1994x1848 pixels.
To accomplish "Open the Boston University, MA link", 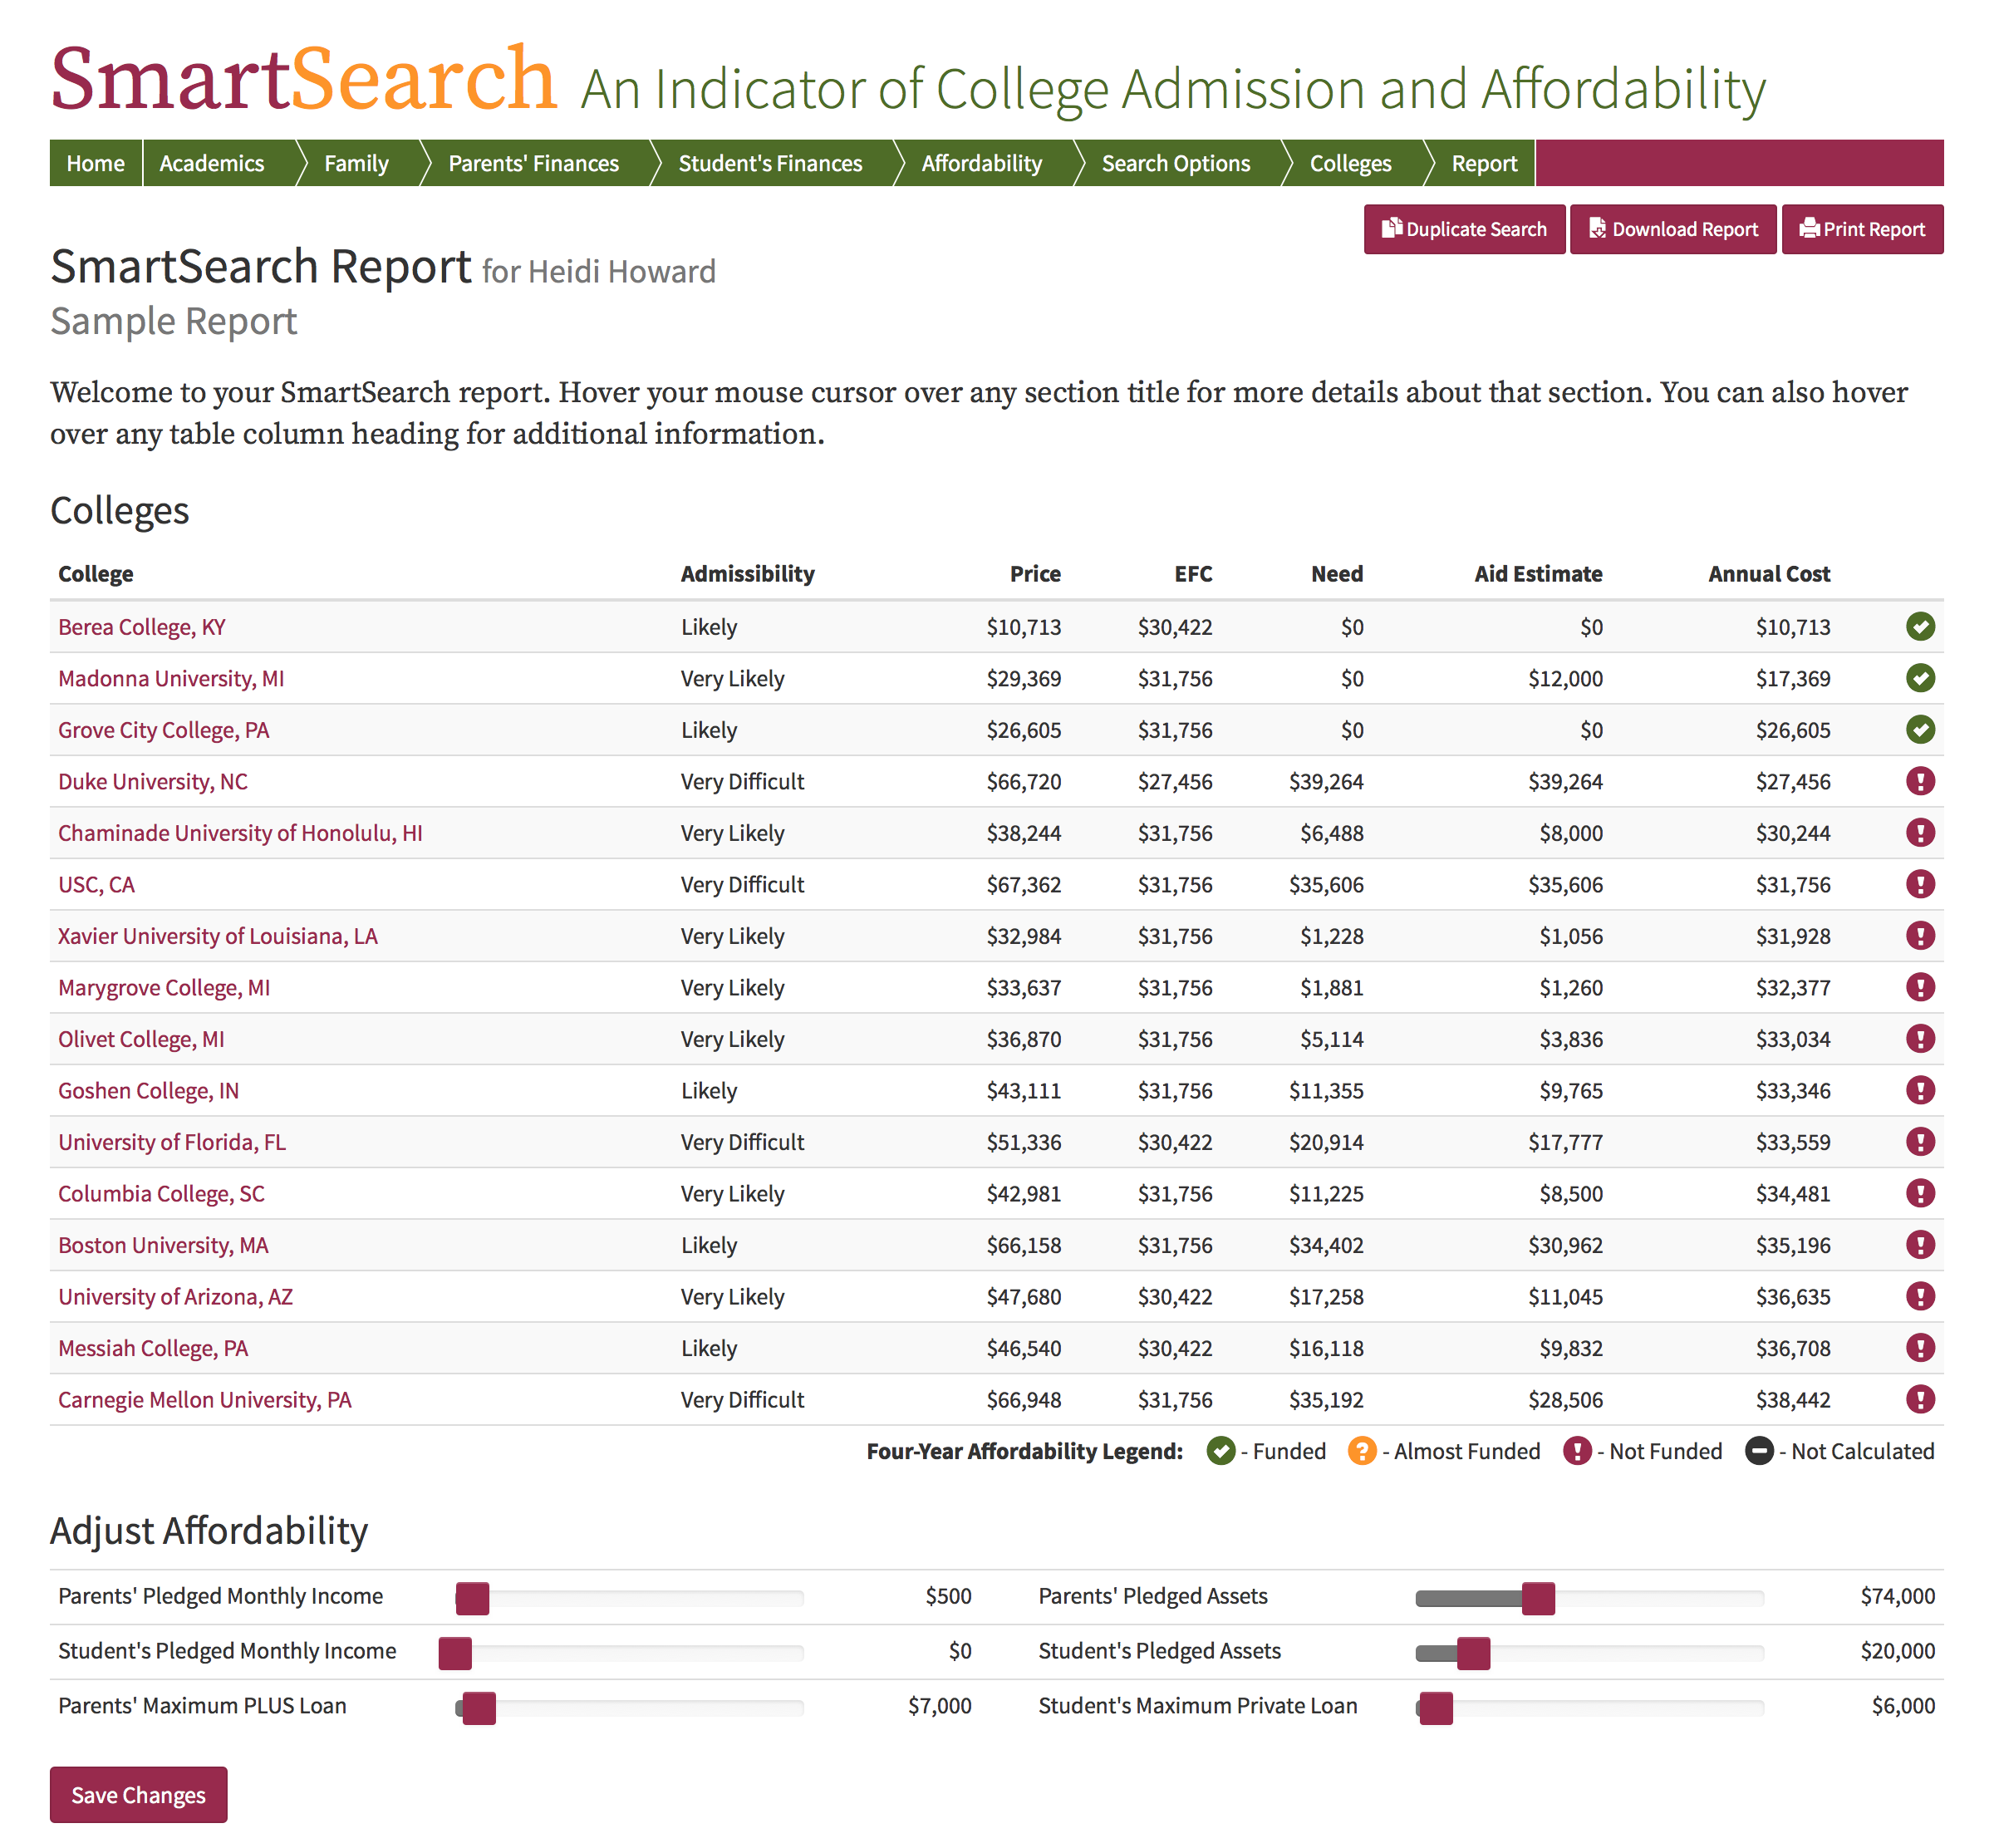I will click(x=163, y=1245).
